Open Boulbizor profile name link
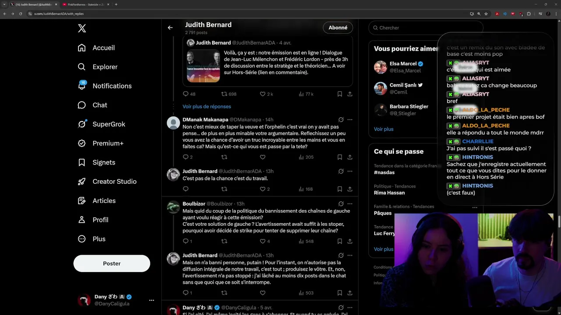Viewport: 561px width, 315px height. coord(194,204)
